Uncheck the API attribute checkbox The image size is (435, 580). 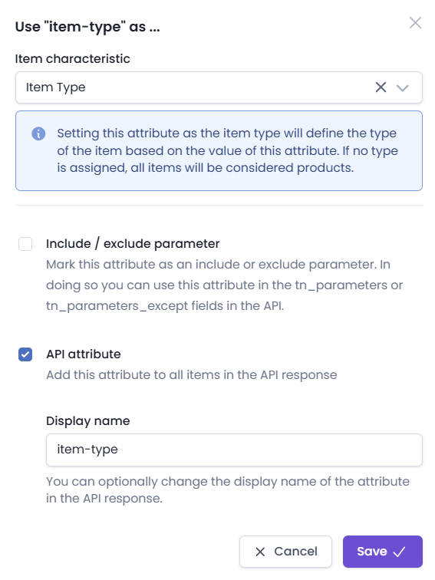25,354
